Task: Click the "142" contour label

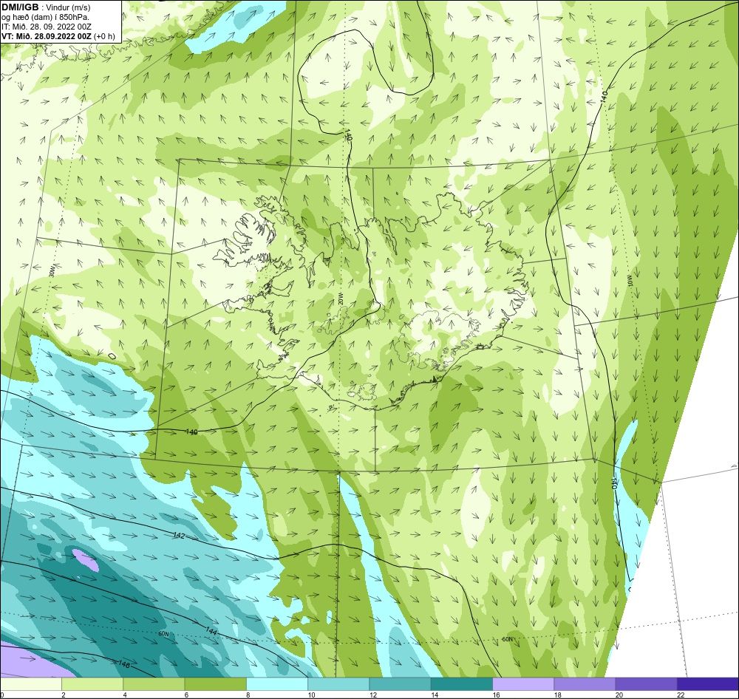Action: tap(179, 536)
